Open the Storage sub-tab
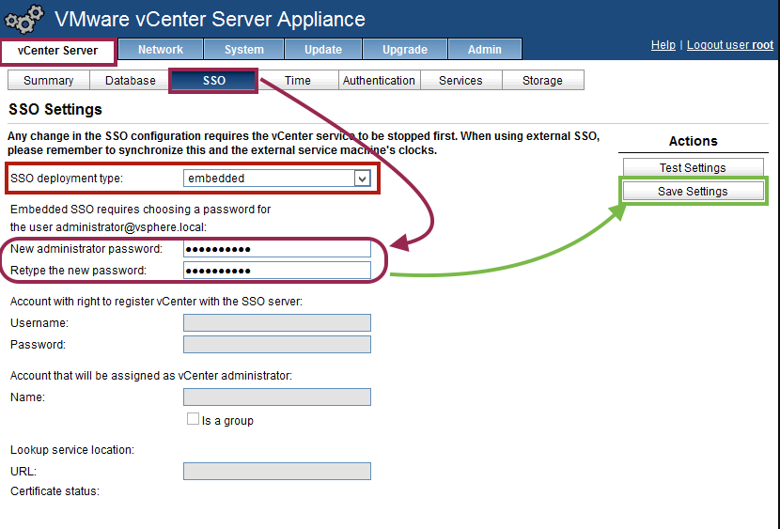 pos(542,81)
